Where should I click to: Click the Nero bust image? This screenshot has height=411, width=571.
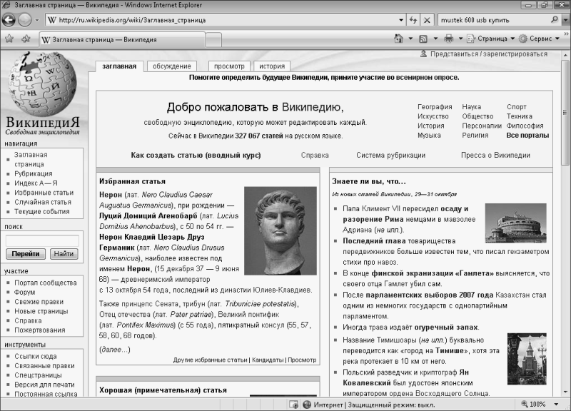pyautogui.click(x=281, y=230)
